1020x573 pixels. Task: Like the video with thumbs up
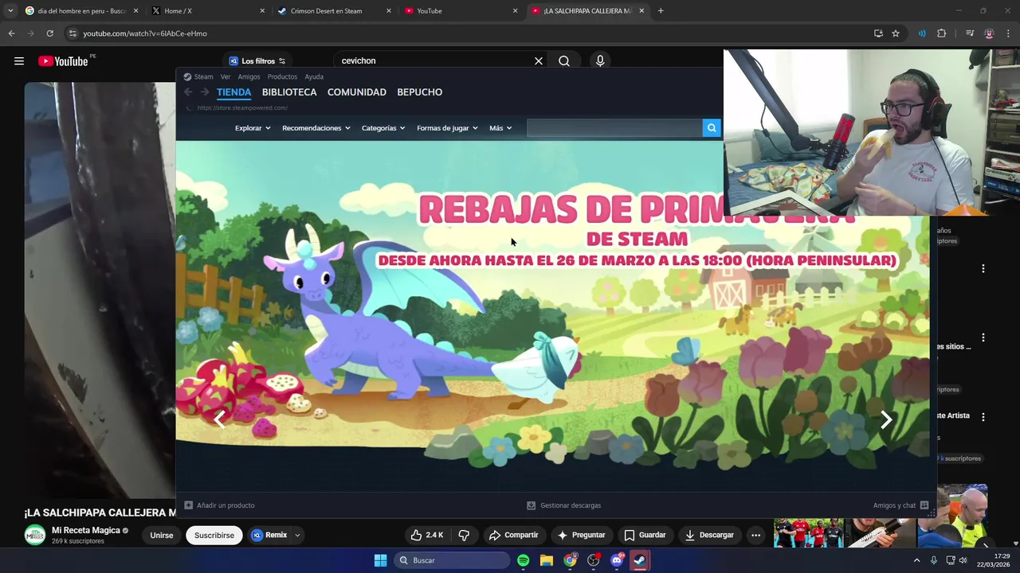(x=426, y=535)
